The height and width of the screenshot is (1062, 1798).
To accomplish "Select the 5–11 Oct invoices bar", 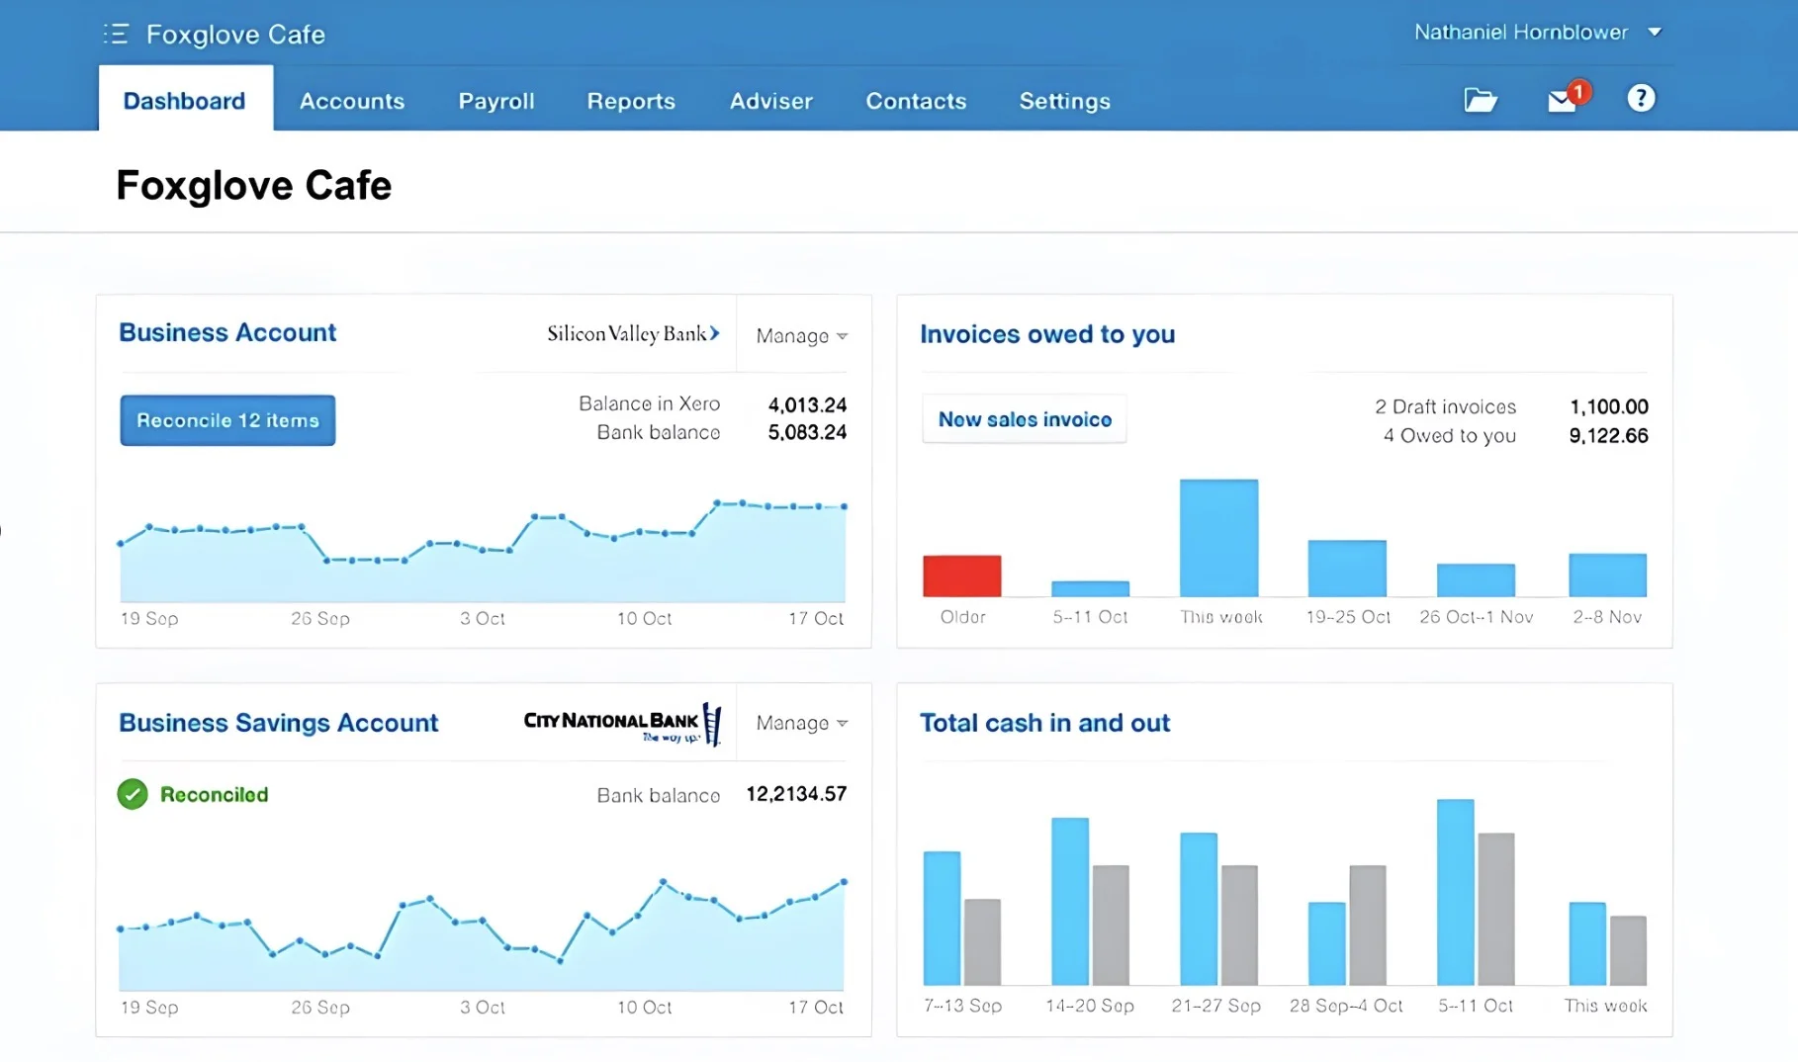I will click(x=1091, y=588).
